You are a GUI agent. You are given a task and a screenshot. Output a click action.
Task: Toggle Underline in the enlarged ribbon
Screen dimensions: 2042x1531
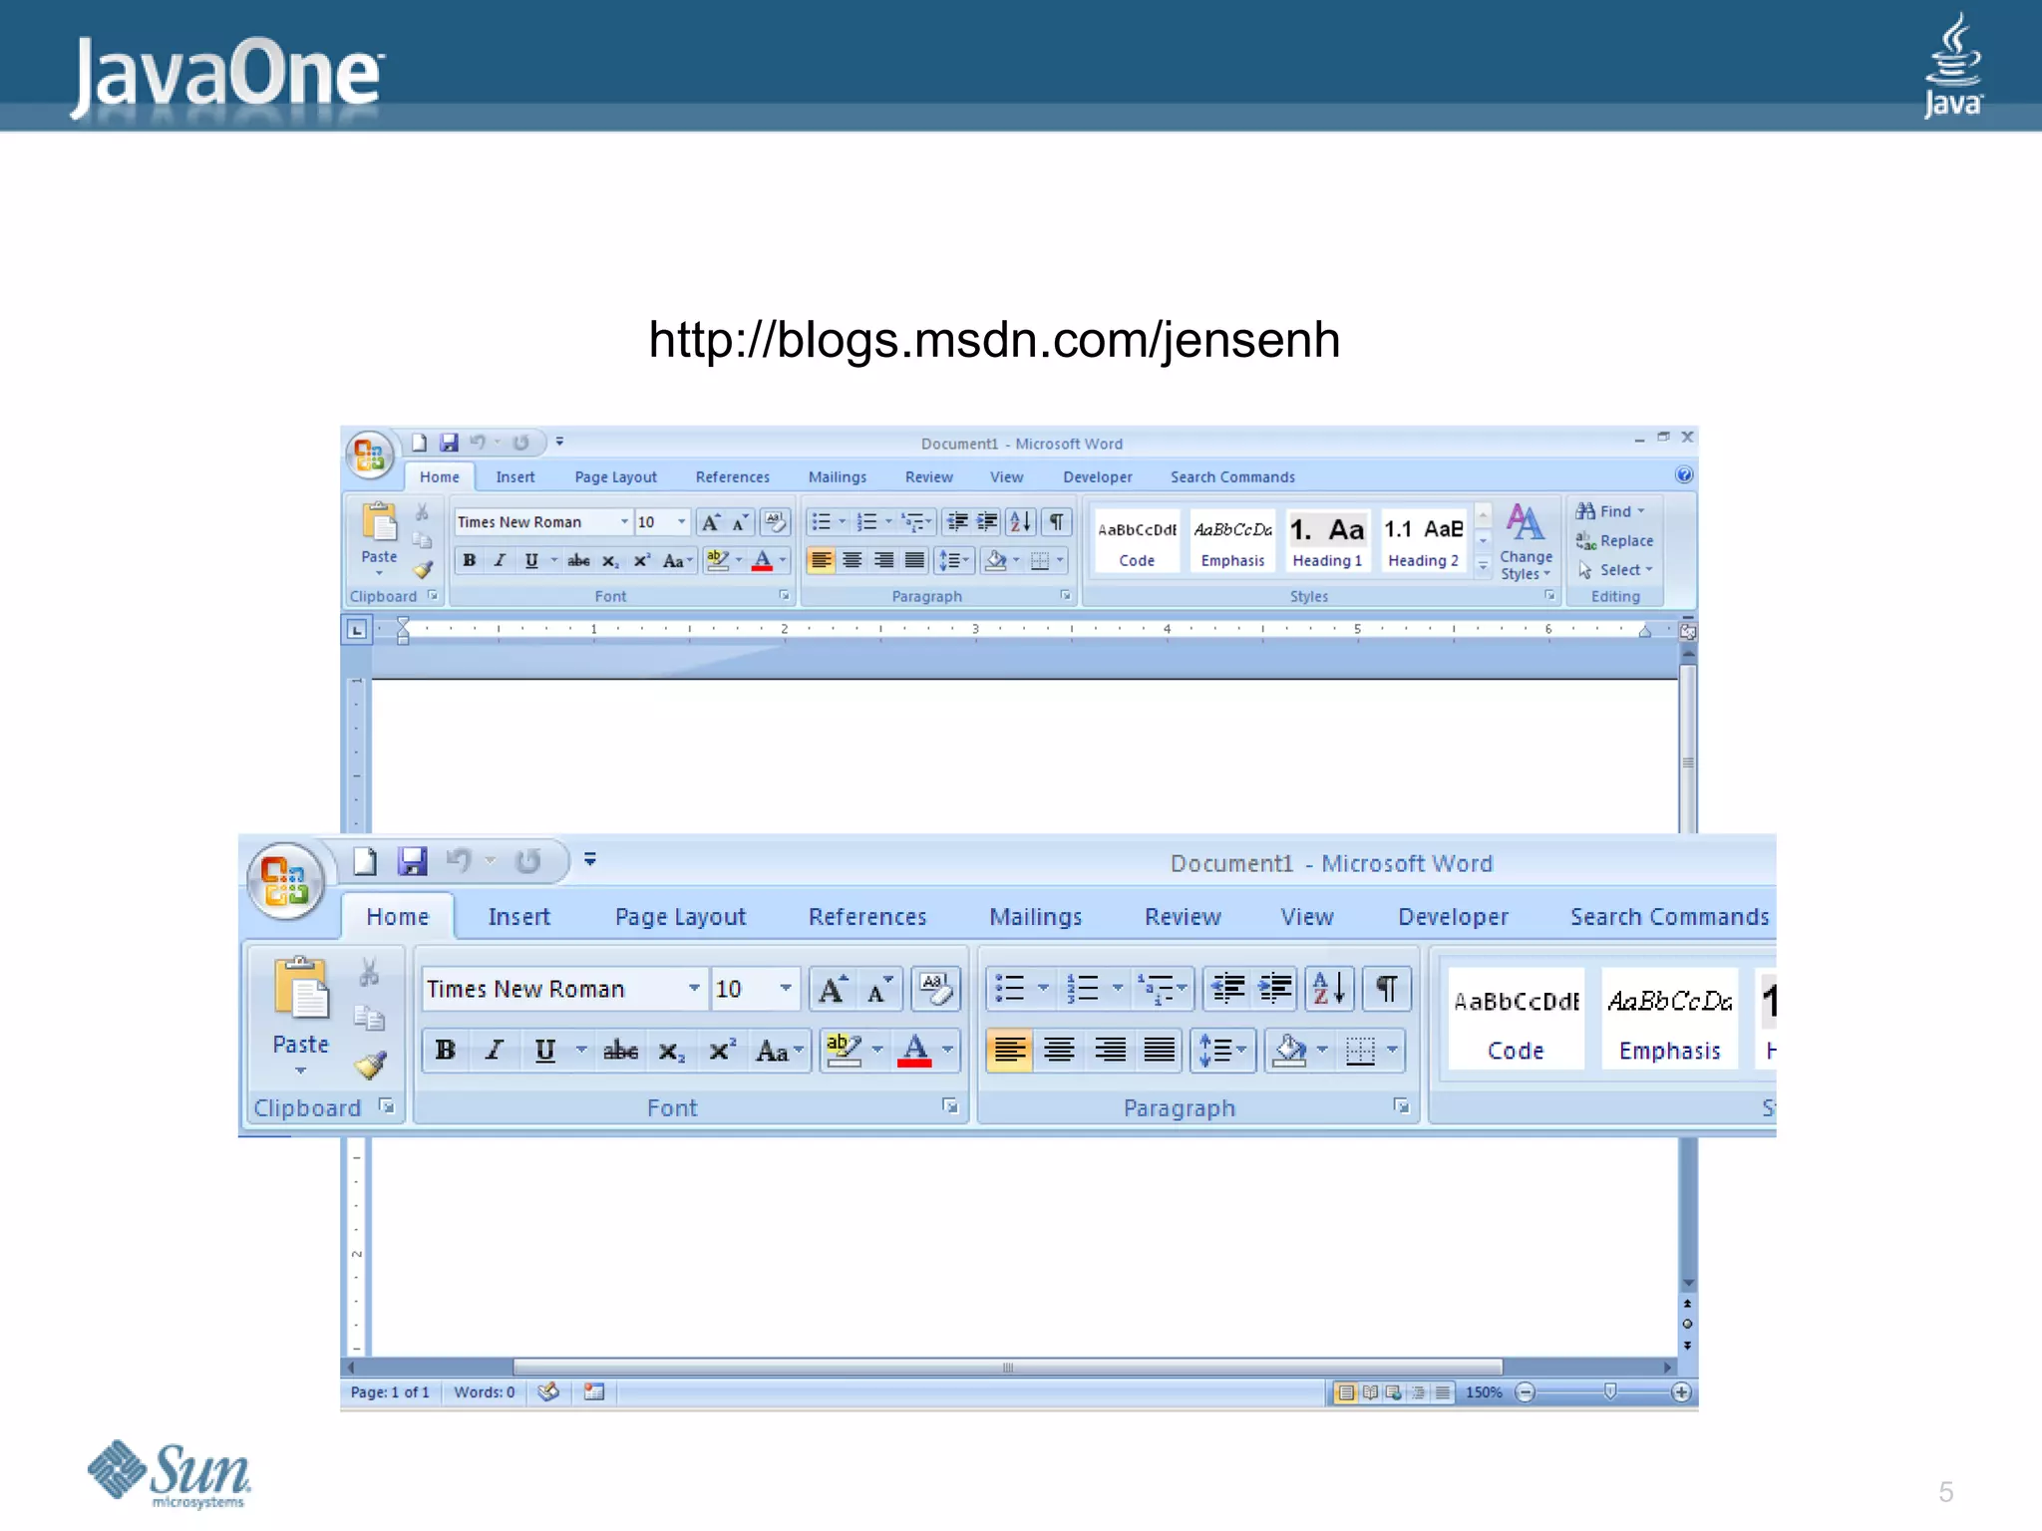coord(545,1050)
